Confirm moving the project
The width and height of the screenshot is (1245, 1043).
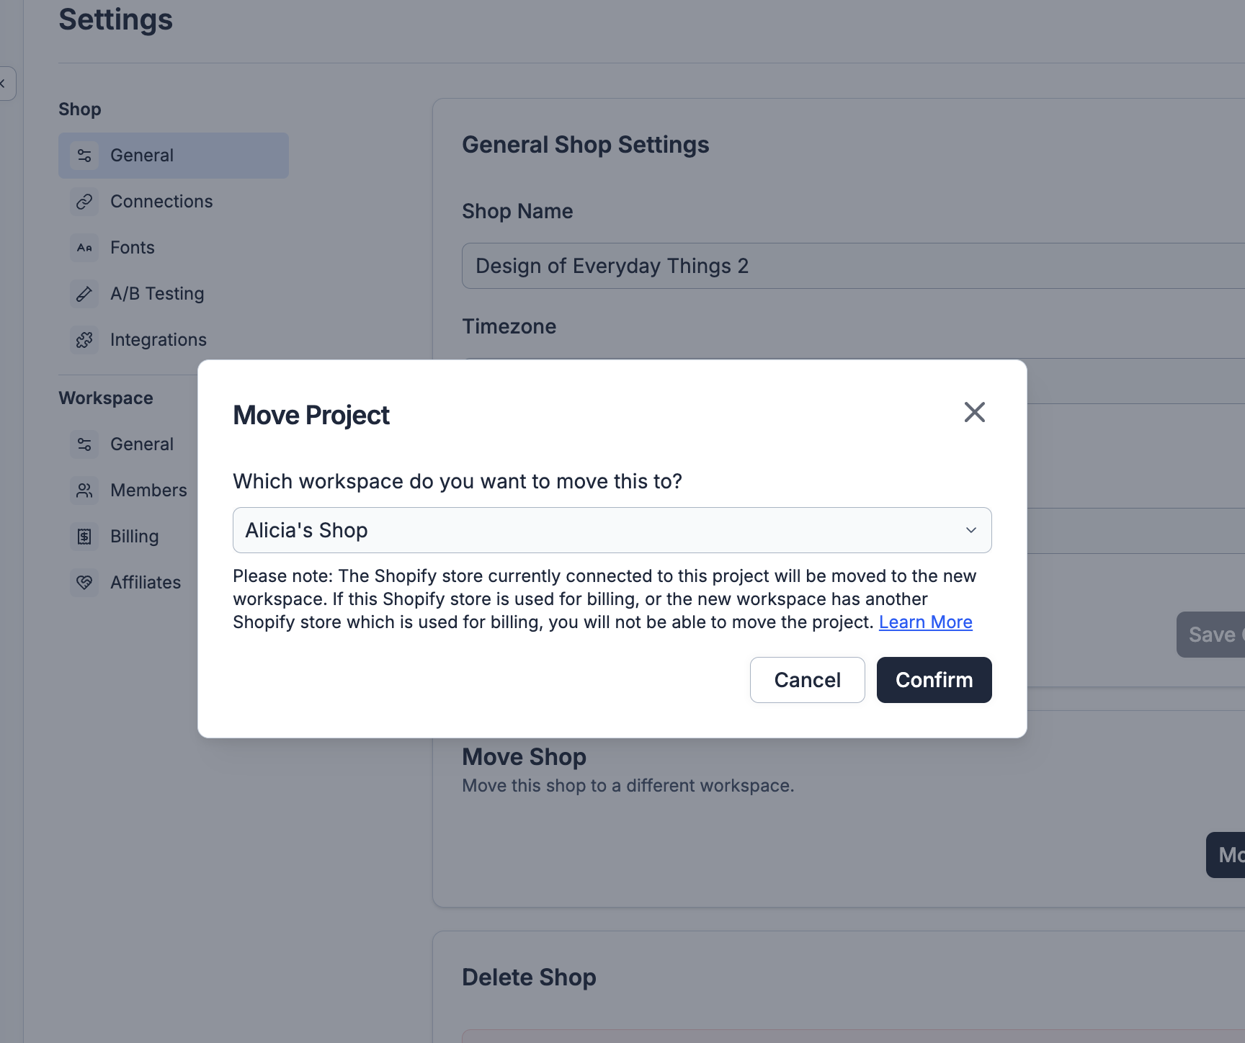(934, 680)
